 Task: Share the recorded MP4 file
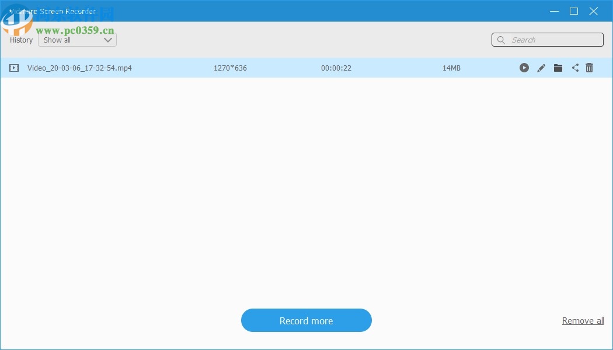coord(575,68)
